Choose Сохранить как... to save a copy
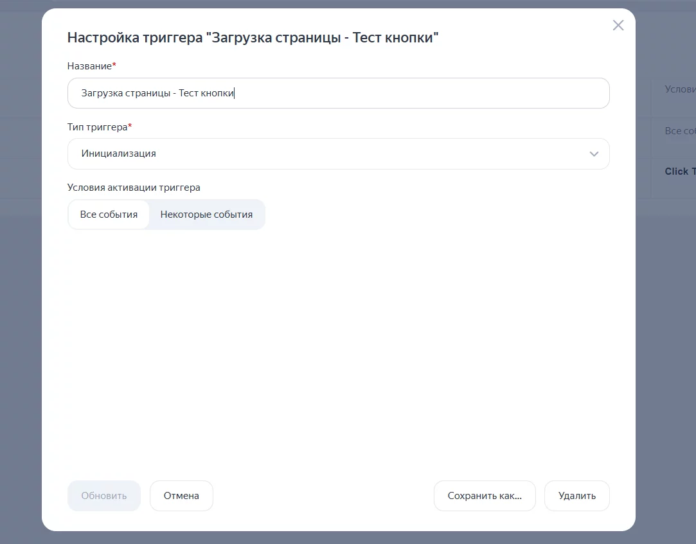 click(485, 496)
